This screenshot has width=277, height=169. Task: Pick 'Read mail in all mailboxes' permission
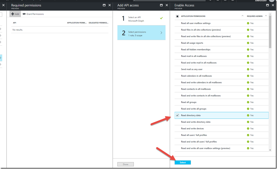(194, 56)
